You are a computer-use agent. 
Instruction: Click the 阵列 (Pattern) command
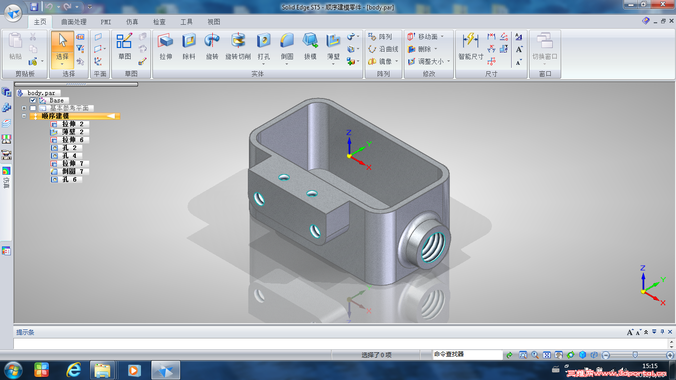pos(380,37)
